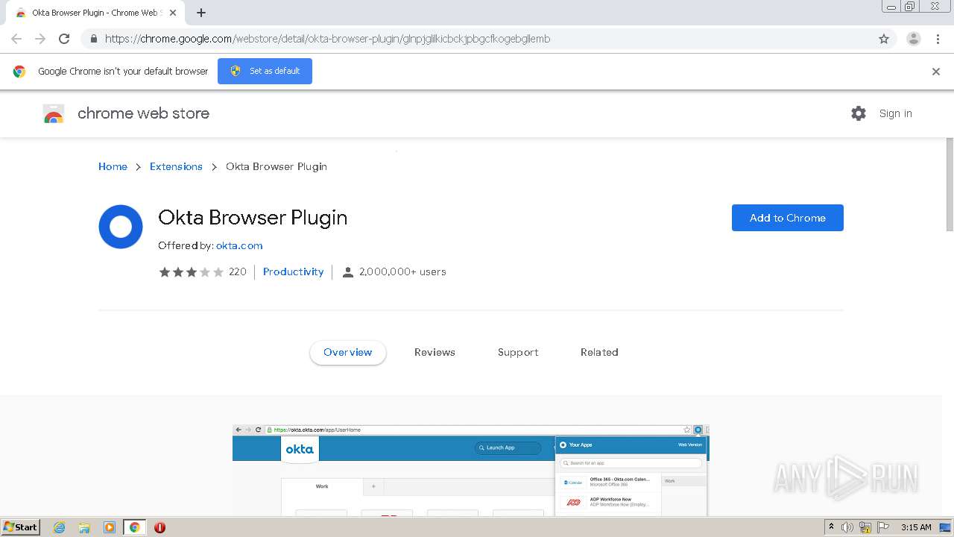Viewport: 954px width, 537px height.
Task: Open web store settings gear
Action: [859, 113]
